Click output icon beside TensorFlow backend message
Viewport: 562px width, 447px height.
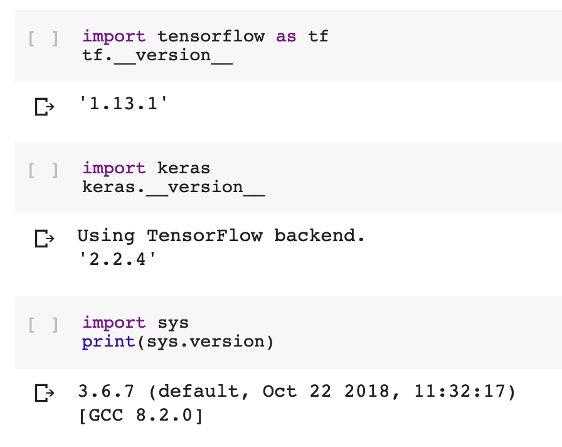point(45,238)
